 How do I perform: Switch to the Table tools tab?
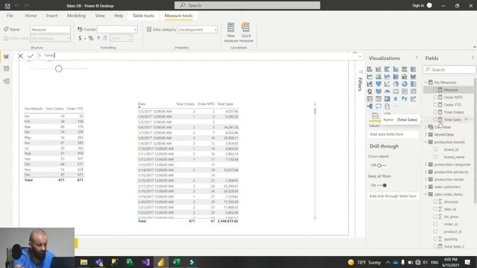pyautogui.click(x=143, y=16)
